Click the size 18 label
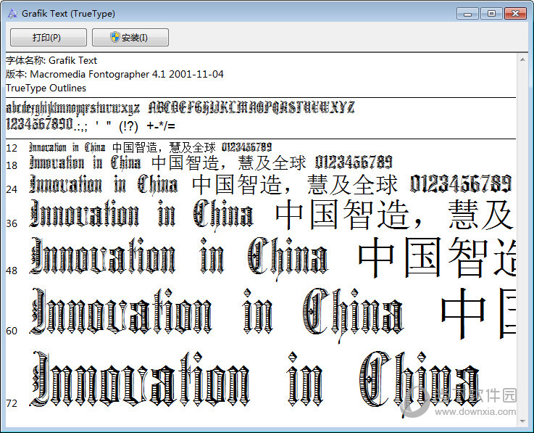 [12, 165]
